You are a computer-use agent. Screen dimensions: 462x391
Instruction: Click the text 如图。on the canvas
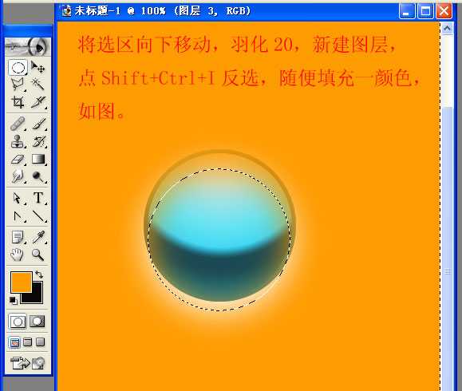101,112
